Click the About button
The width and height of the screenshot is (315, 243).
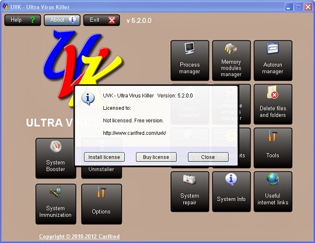tap(62, 20)
